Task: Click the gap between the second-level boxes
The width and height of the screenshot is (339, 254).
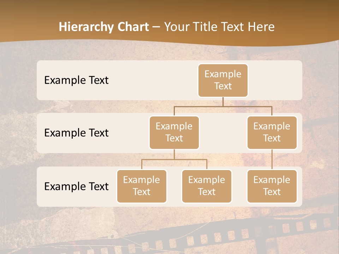Action: point(223,133)
